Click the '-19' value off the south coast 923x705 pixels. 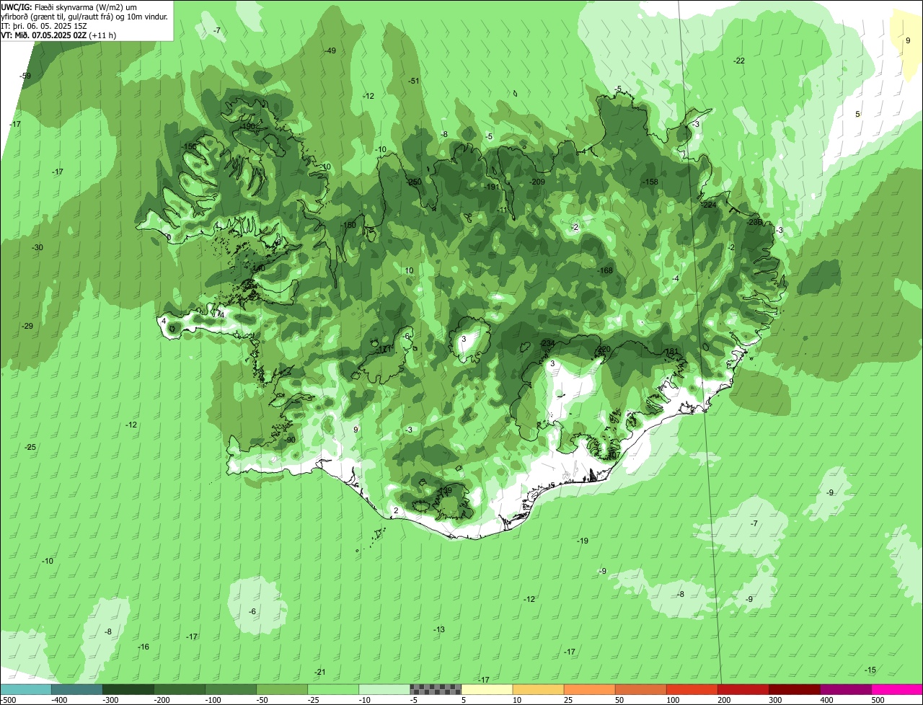[x=583, y=541]
